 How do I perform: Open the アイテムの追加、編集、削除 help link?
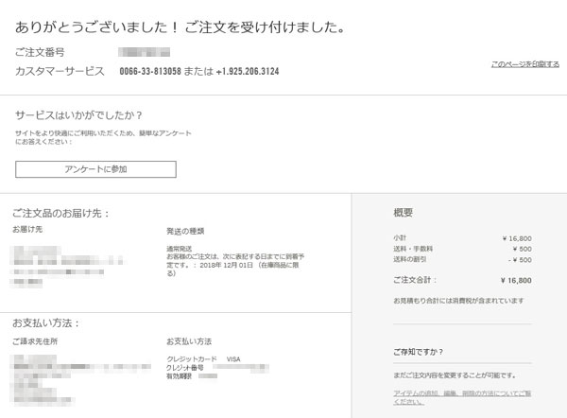tap(462, 395)
